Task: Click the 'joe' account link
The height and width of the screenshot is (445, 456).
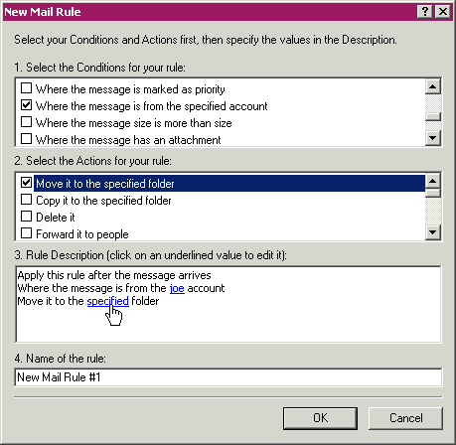Action: pyautogui.click(x=177, y=288)
